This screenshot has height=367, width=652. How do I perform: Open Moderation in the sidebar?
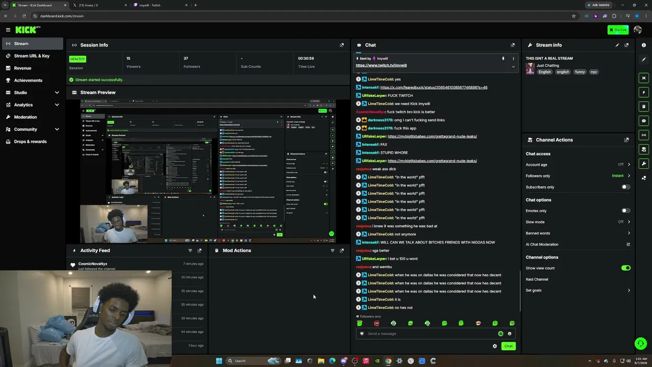(x=32, y=117)
